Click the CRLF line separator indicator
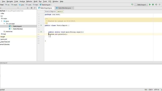Viewport: 162px width, 91px height. [151, 90]
